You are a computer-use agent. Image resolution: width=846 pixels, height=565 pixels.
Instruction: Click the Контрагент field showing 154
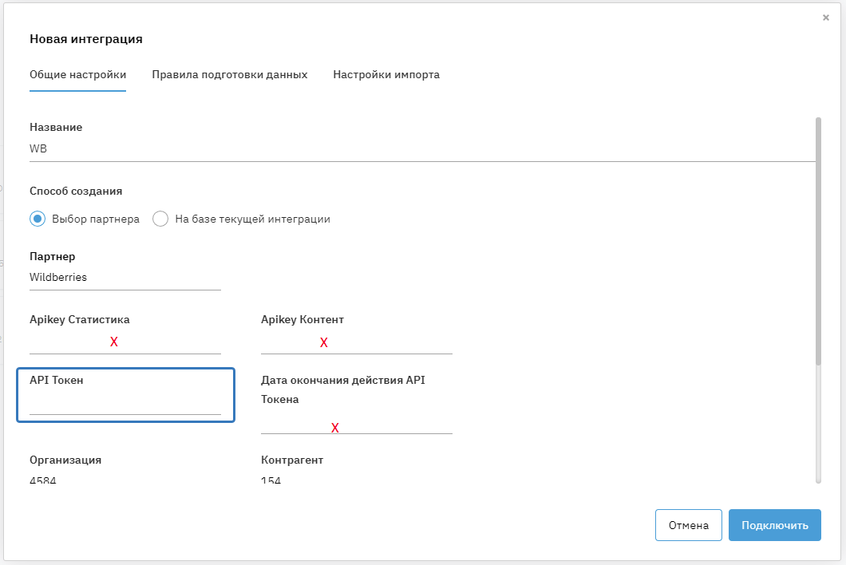tap(356, 480)
